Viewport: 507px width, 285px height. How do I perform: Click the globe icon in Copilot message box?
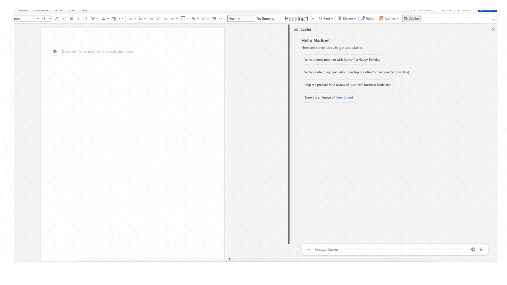click(473, 249)
